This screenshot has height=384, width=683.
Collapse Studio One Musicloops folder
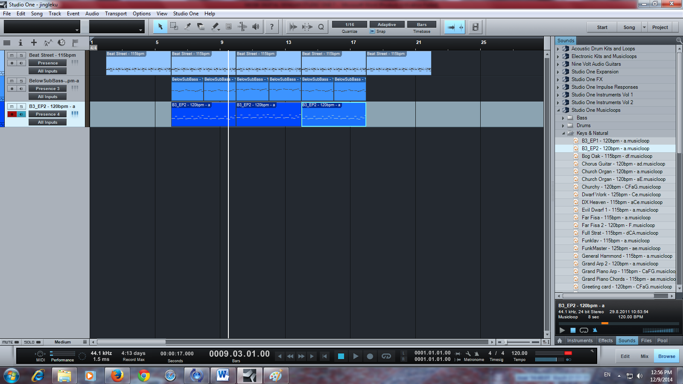tap(558, 110)
